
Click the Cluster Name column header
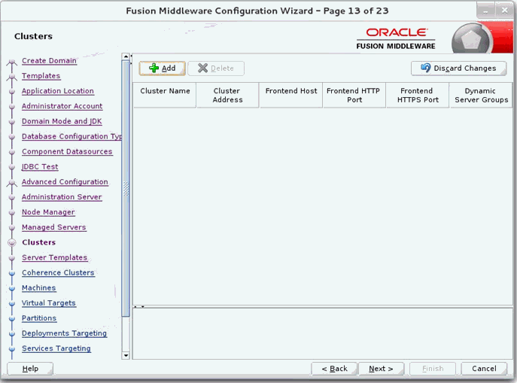[165, 96]
